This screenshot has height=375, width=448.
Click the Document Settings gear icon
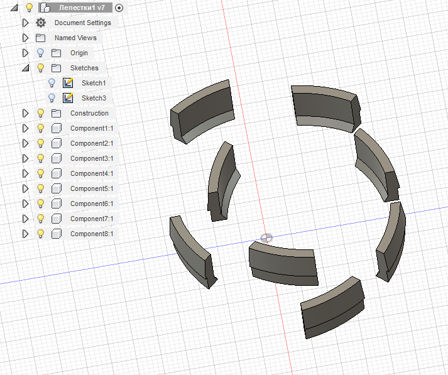coord(41,23)
